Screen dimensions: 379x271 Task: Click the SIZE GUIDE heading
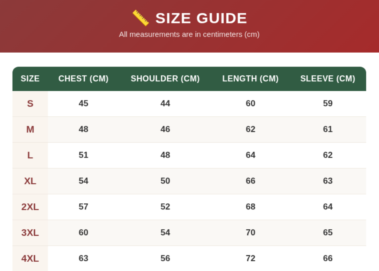pyautogui.click(x=201, y=18)
